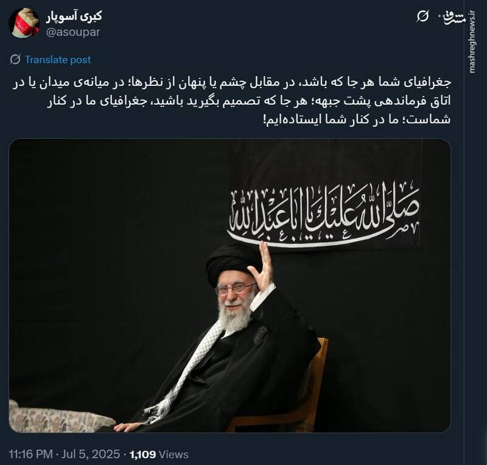Click the Grok icon at top right
This screenshot has width=487, height=465.
[422, 16]
